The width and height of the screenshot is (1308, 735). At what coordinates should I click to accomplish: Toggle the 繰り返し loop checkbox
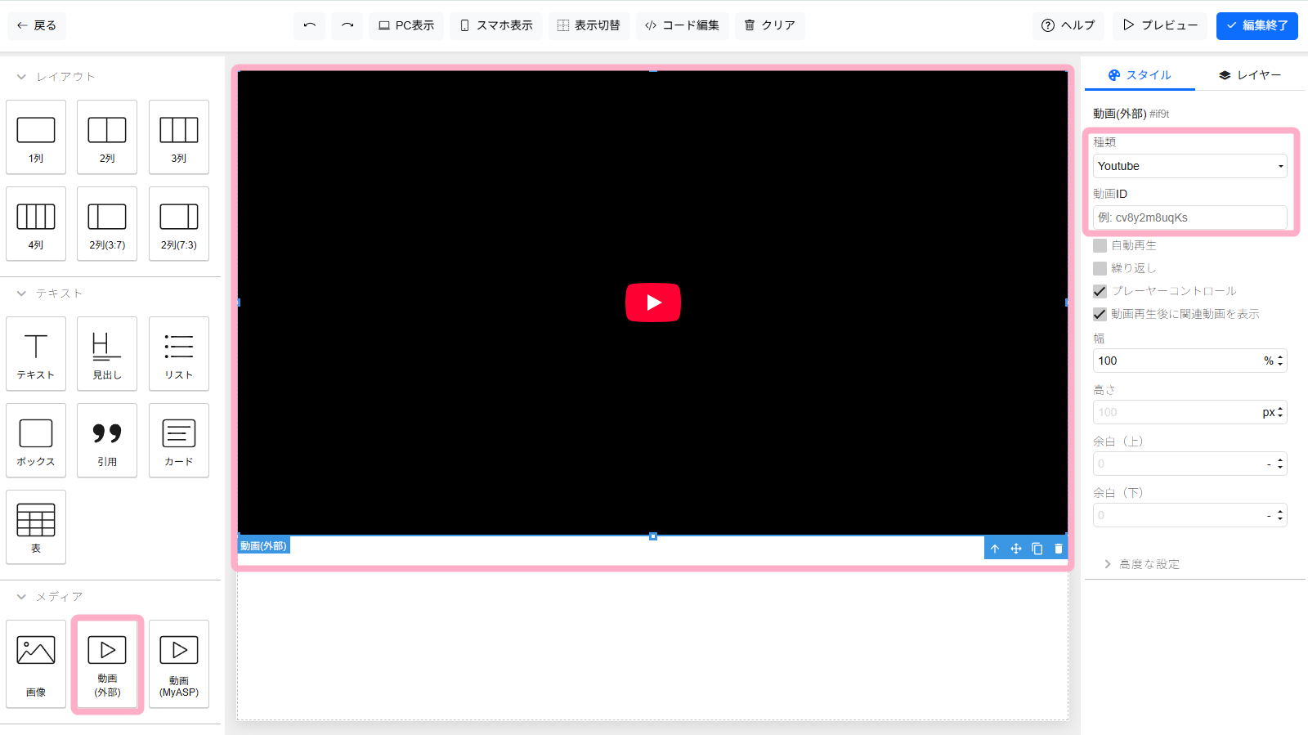(x=1100, y=268)
